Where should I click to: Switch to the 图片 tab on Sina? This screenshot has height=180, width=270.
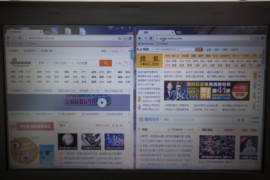click(x=63, y=125)
